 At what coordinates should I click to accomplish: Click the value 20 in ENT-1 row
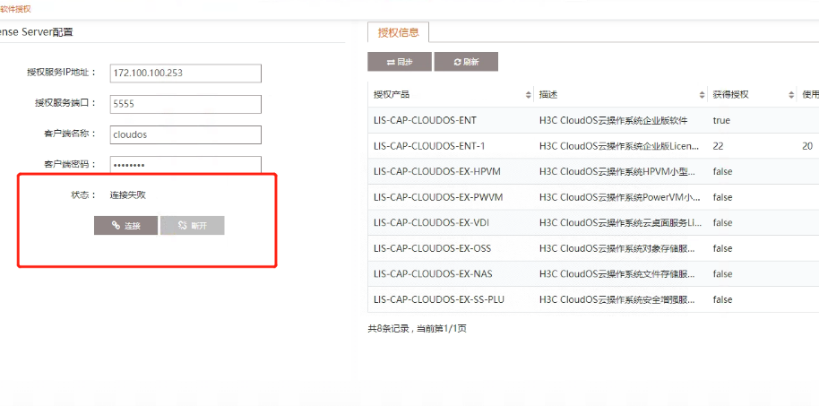pos(807,146)
